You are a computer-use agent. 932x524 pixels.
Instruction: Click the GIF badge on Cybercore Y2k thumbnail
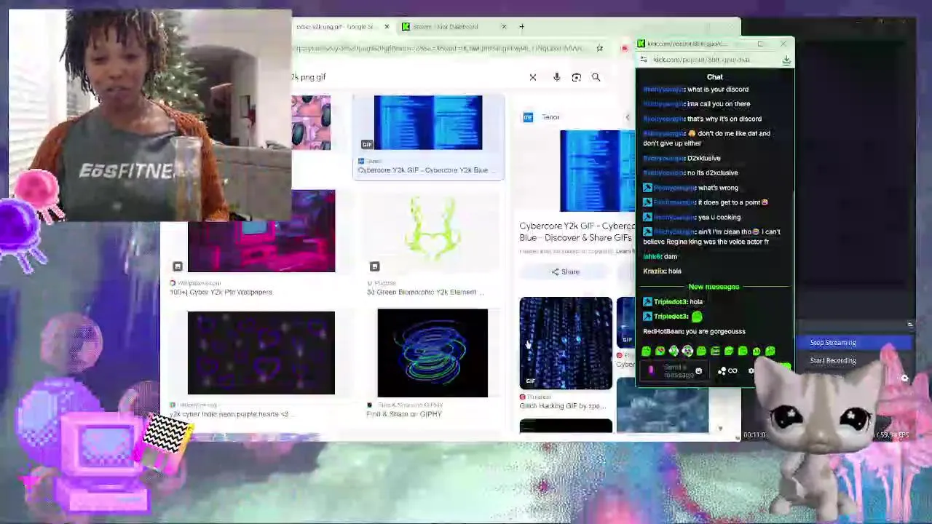[x=367, y=144]
